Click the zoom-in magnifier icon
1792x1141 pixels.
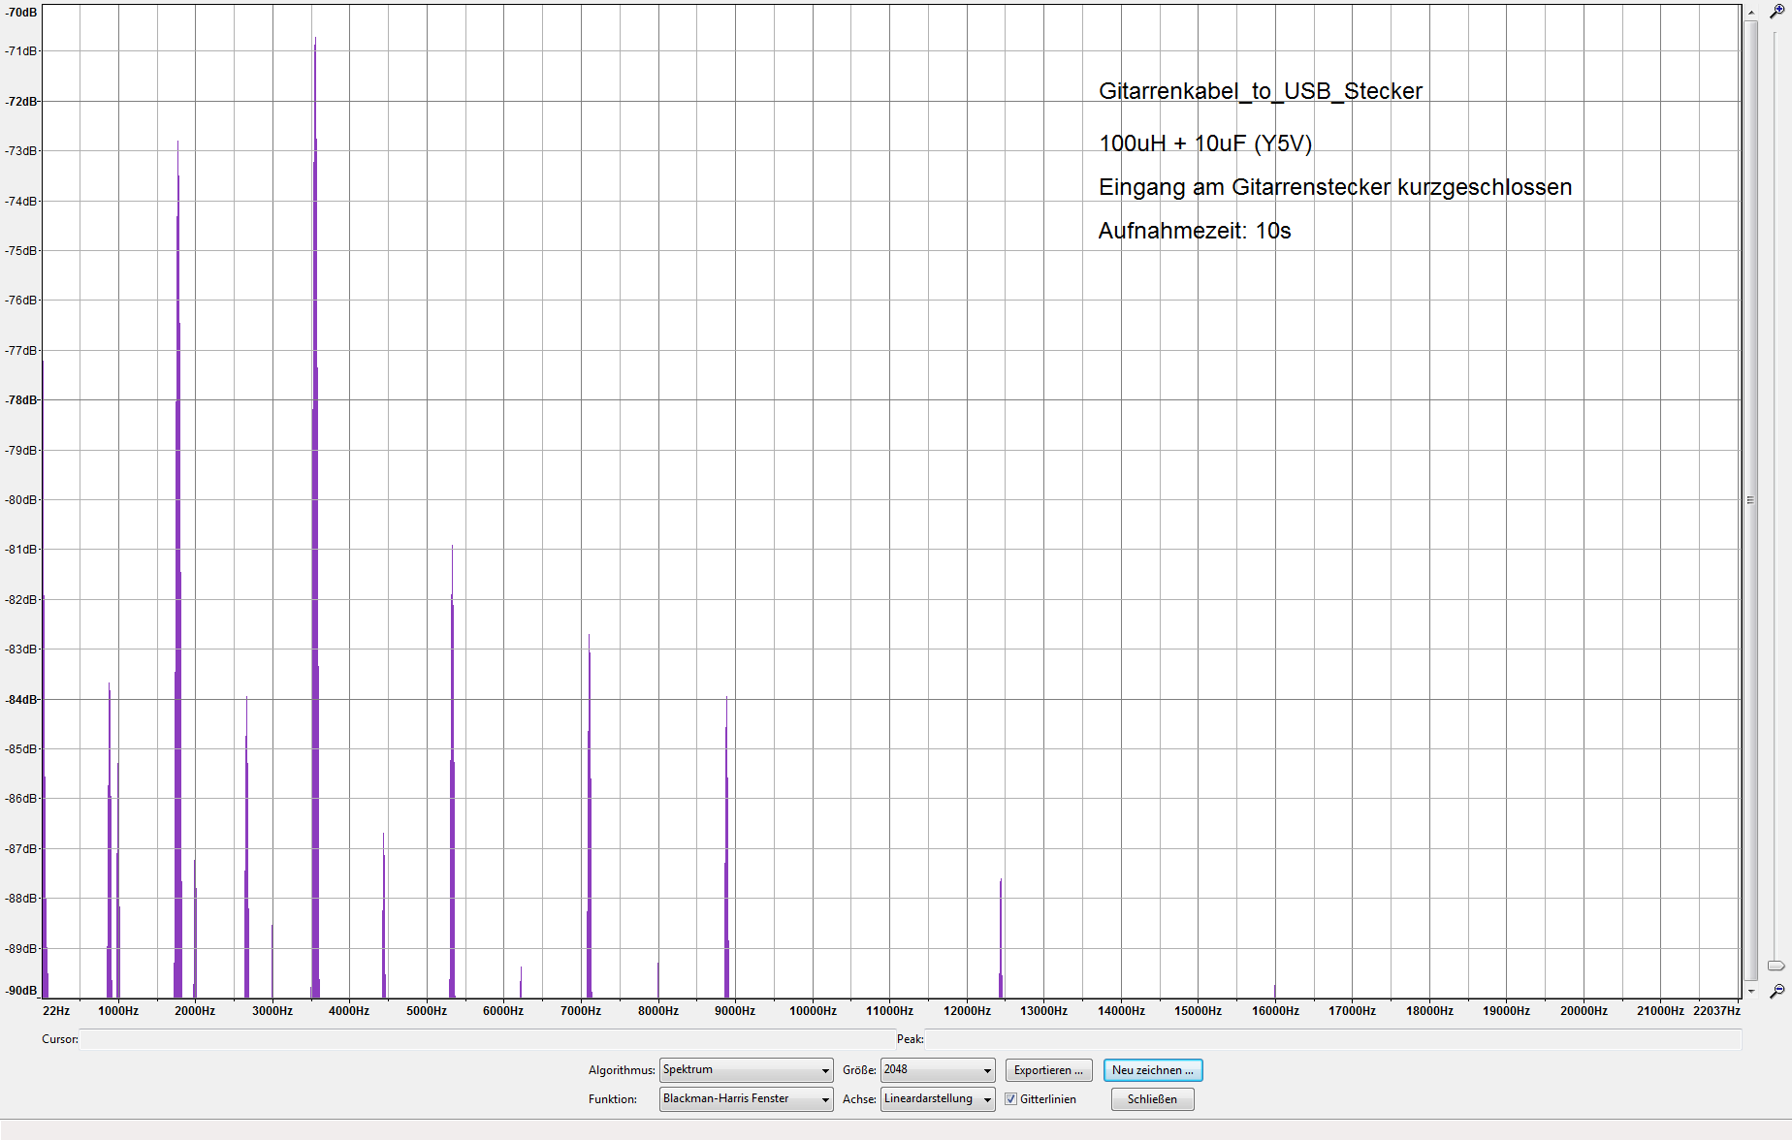tap(1776, 12)
